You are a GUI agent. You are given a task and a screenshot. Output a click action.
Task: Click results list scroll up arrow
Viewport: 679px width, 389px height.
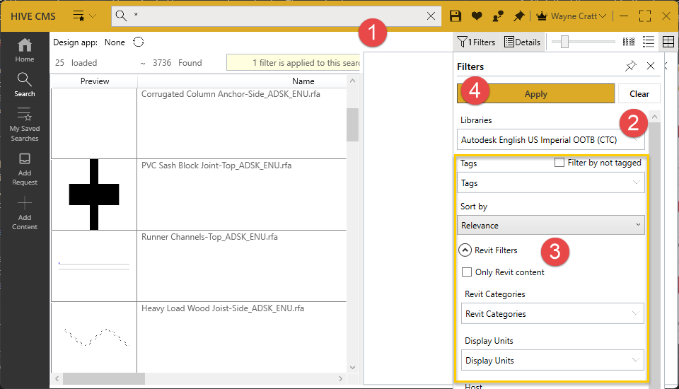click(352, 81)
